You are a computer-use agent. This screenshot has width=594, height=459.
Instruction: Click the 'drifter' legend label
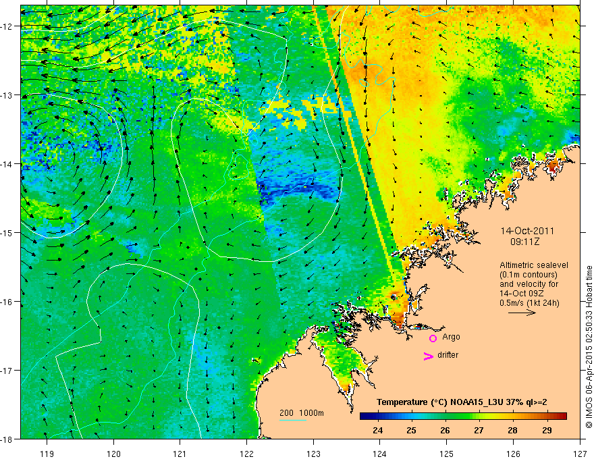(448, 355)
